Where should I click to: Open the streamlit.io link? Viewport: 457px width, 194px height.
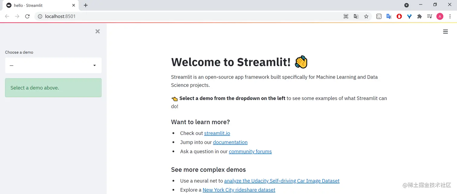point(217,133)
